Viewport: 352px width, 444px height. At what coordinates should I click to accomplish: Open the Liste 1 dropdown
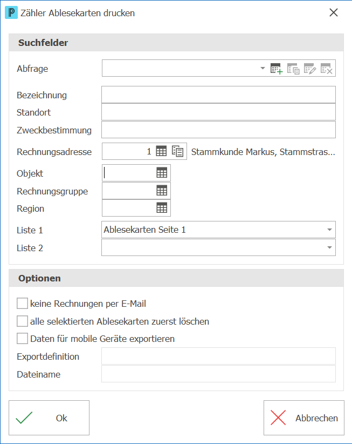pos(329,230)
